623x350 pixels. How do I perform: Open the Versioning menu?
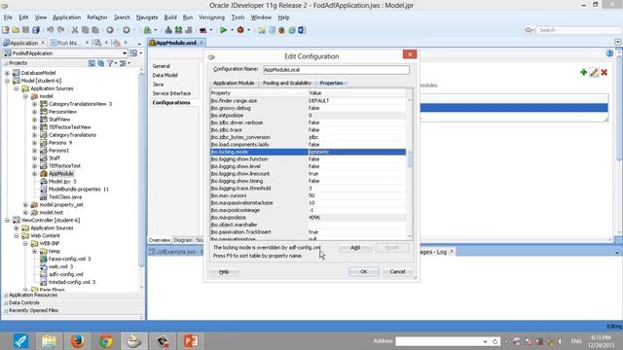tap(211, 17)
